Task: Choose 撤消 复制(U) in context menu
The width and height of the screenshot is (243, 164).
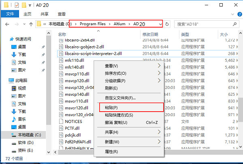Action: (129, 123)
